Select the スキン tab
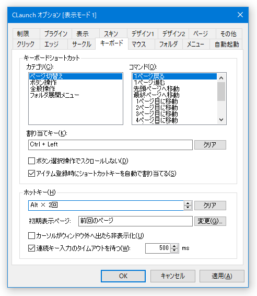 tap(113, 34)
